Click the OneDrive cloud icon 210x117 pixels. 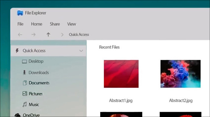[18, 115]
